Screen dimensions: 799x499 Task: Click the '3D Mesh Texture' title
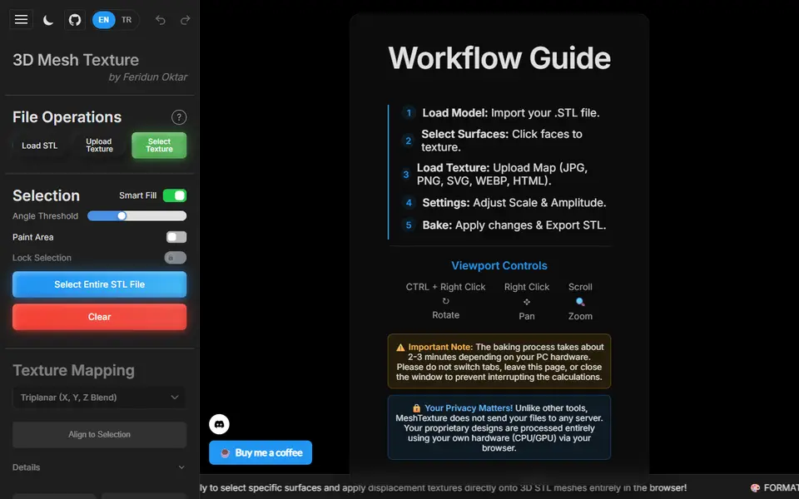tap(76, 60)
